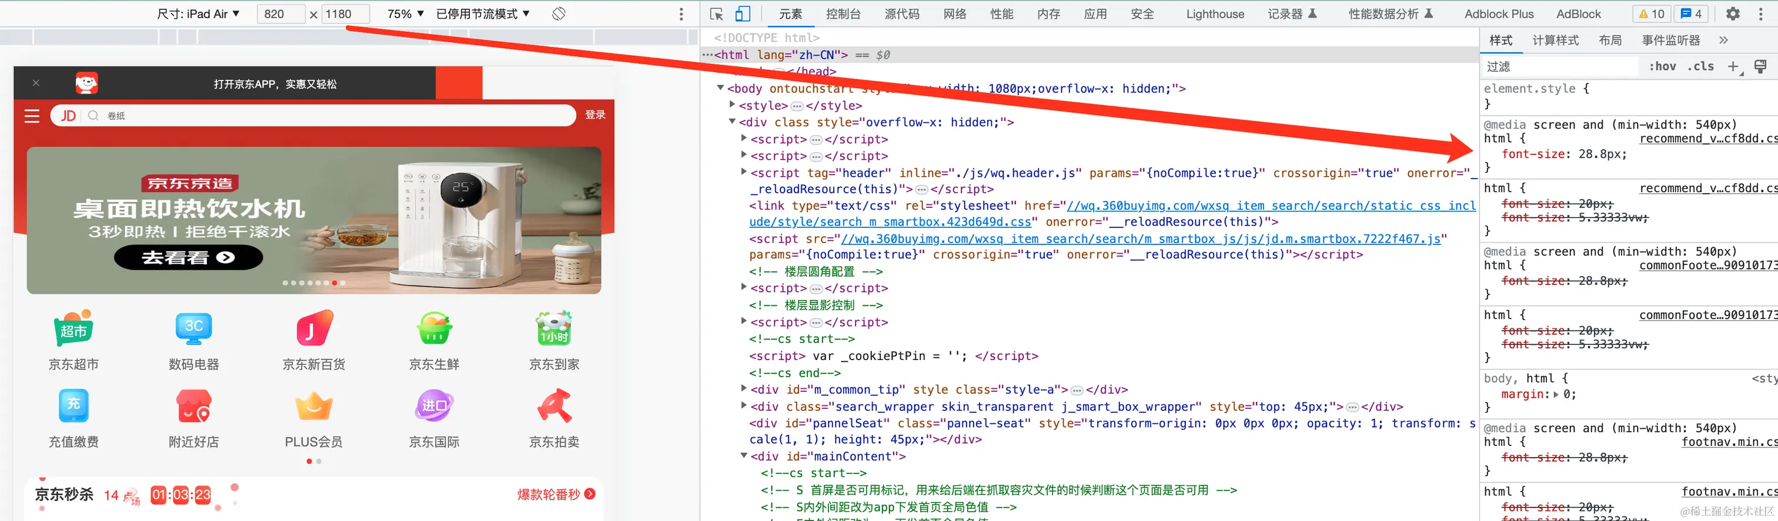The height and width of the screenshot is (521, 1778).
Task: Open 京东国际 category icon
Action: click(x=434, y=406)
